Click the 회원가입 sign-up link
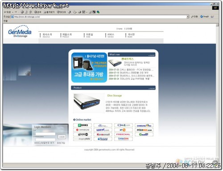This screenshot has height=171, width=223. pos(61,143)
